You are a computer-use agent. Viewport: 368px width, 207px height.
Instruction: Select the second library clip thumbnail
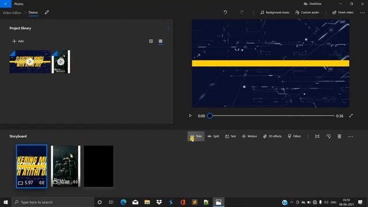pos(61,62)
